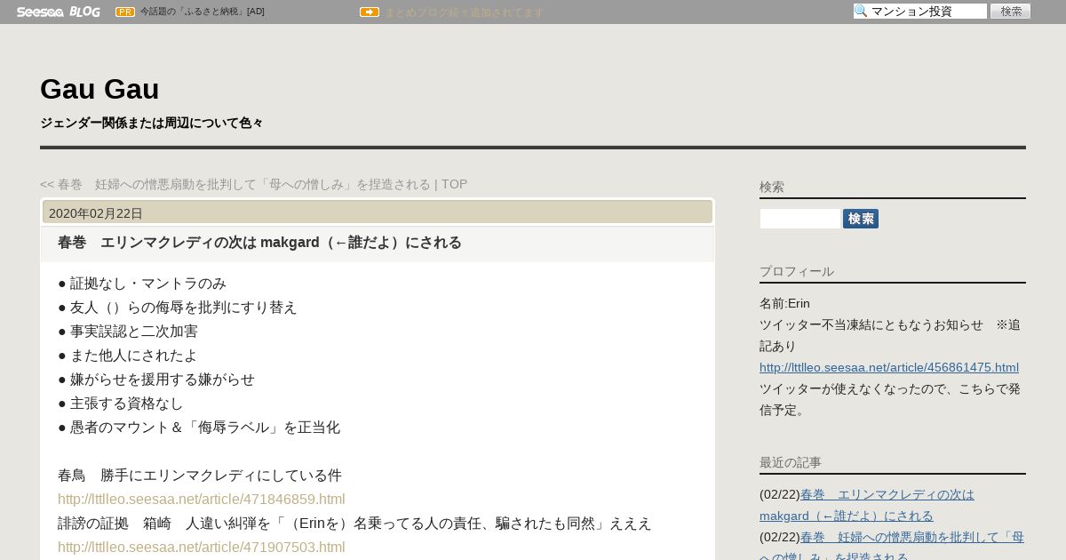1066x560 pixels.
Task: Select the sidebar heading 最近の記事
Action: 791,462
